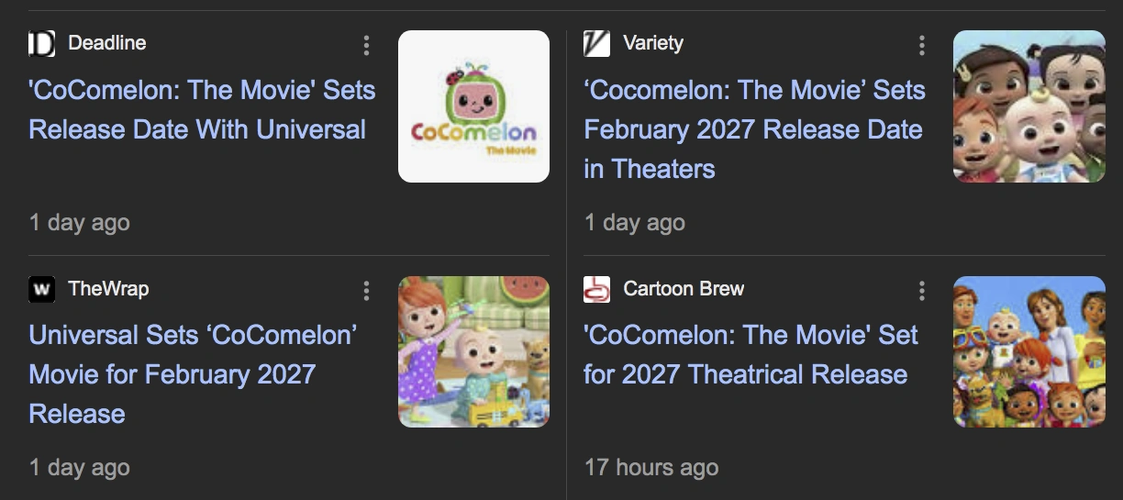The width and height of the screenshot is (1123, 500).
Task: Click the Deadline logo icon
Action: point(42,43)
